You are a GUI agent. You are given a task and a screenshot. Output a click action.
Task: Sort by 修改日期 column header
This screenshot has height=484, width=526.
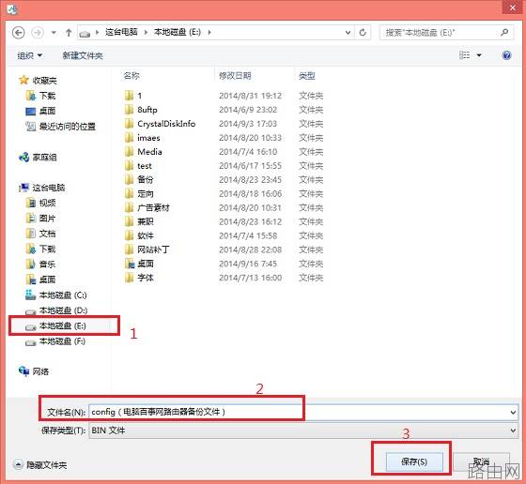235,76
